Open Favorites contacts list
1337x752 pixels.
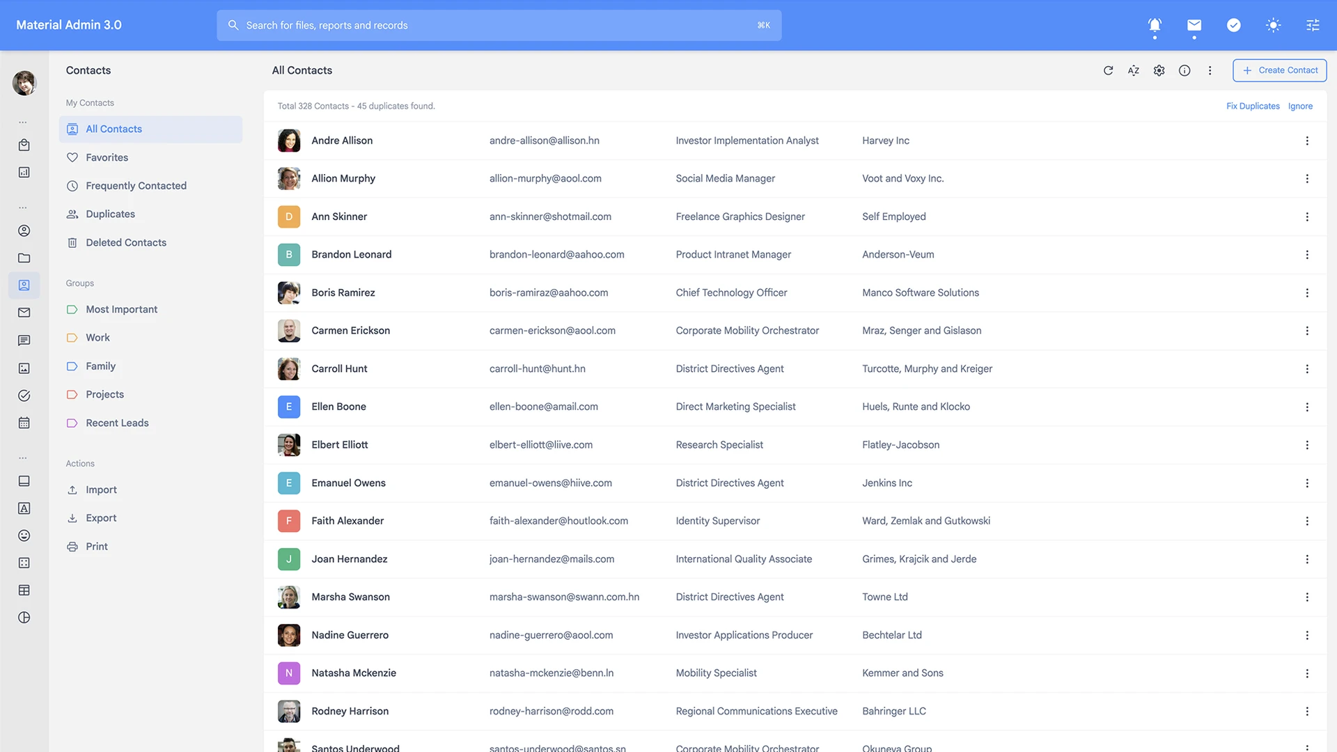(x=150, y=157)
